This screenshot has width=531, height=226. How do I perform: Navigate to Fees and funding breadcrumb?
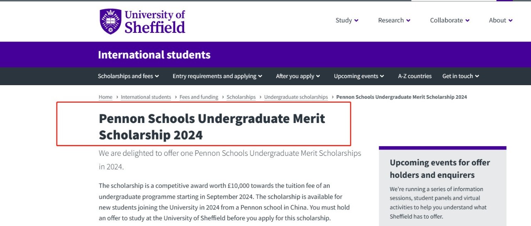click(x=199, y=97)
